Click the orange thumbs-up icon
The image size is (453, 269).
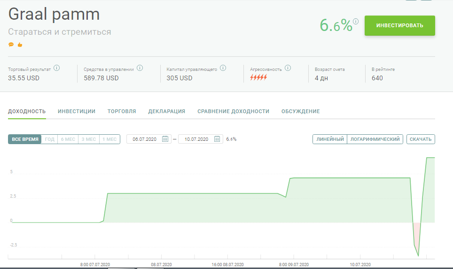20,45
